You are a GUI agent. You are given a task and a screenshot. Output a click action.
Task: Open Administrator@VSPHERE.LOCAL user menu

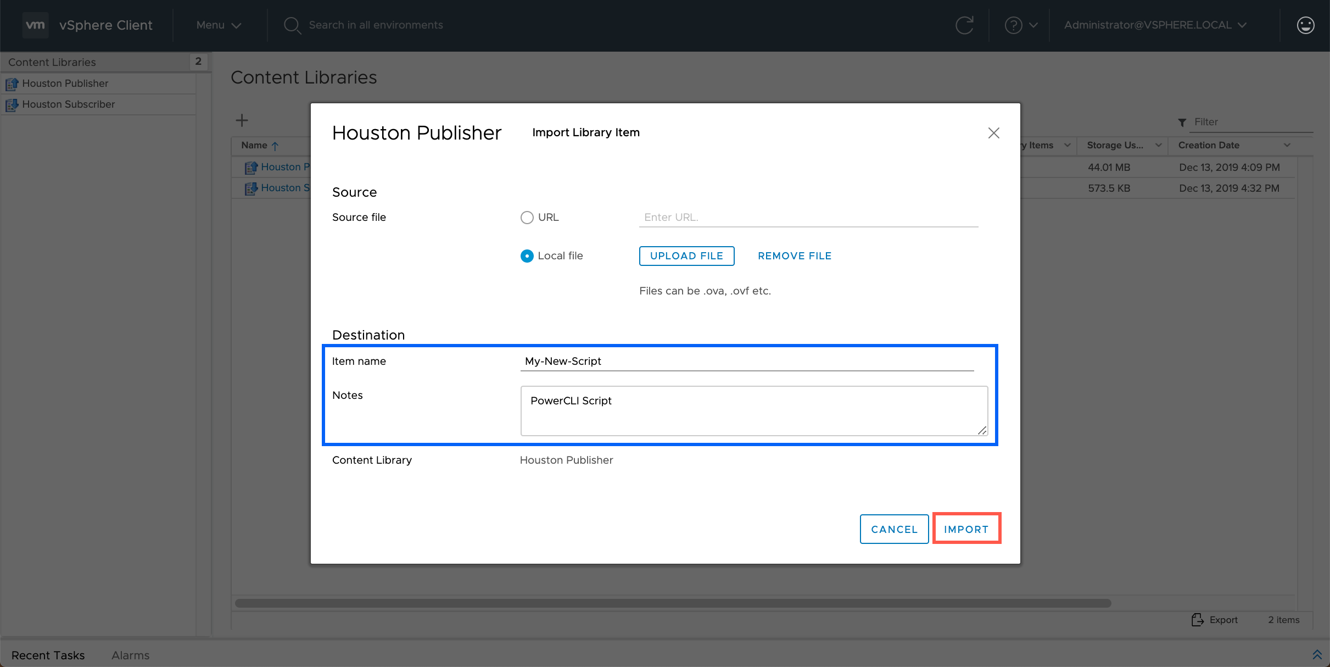pos(1155,25)
